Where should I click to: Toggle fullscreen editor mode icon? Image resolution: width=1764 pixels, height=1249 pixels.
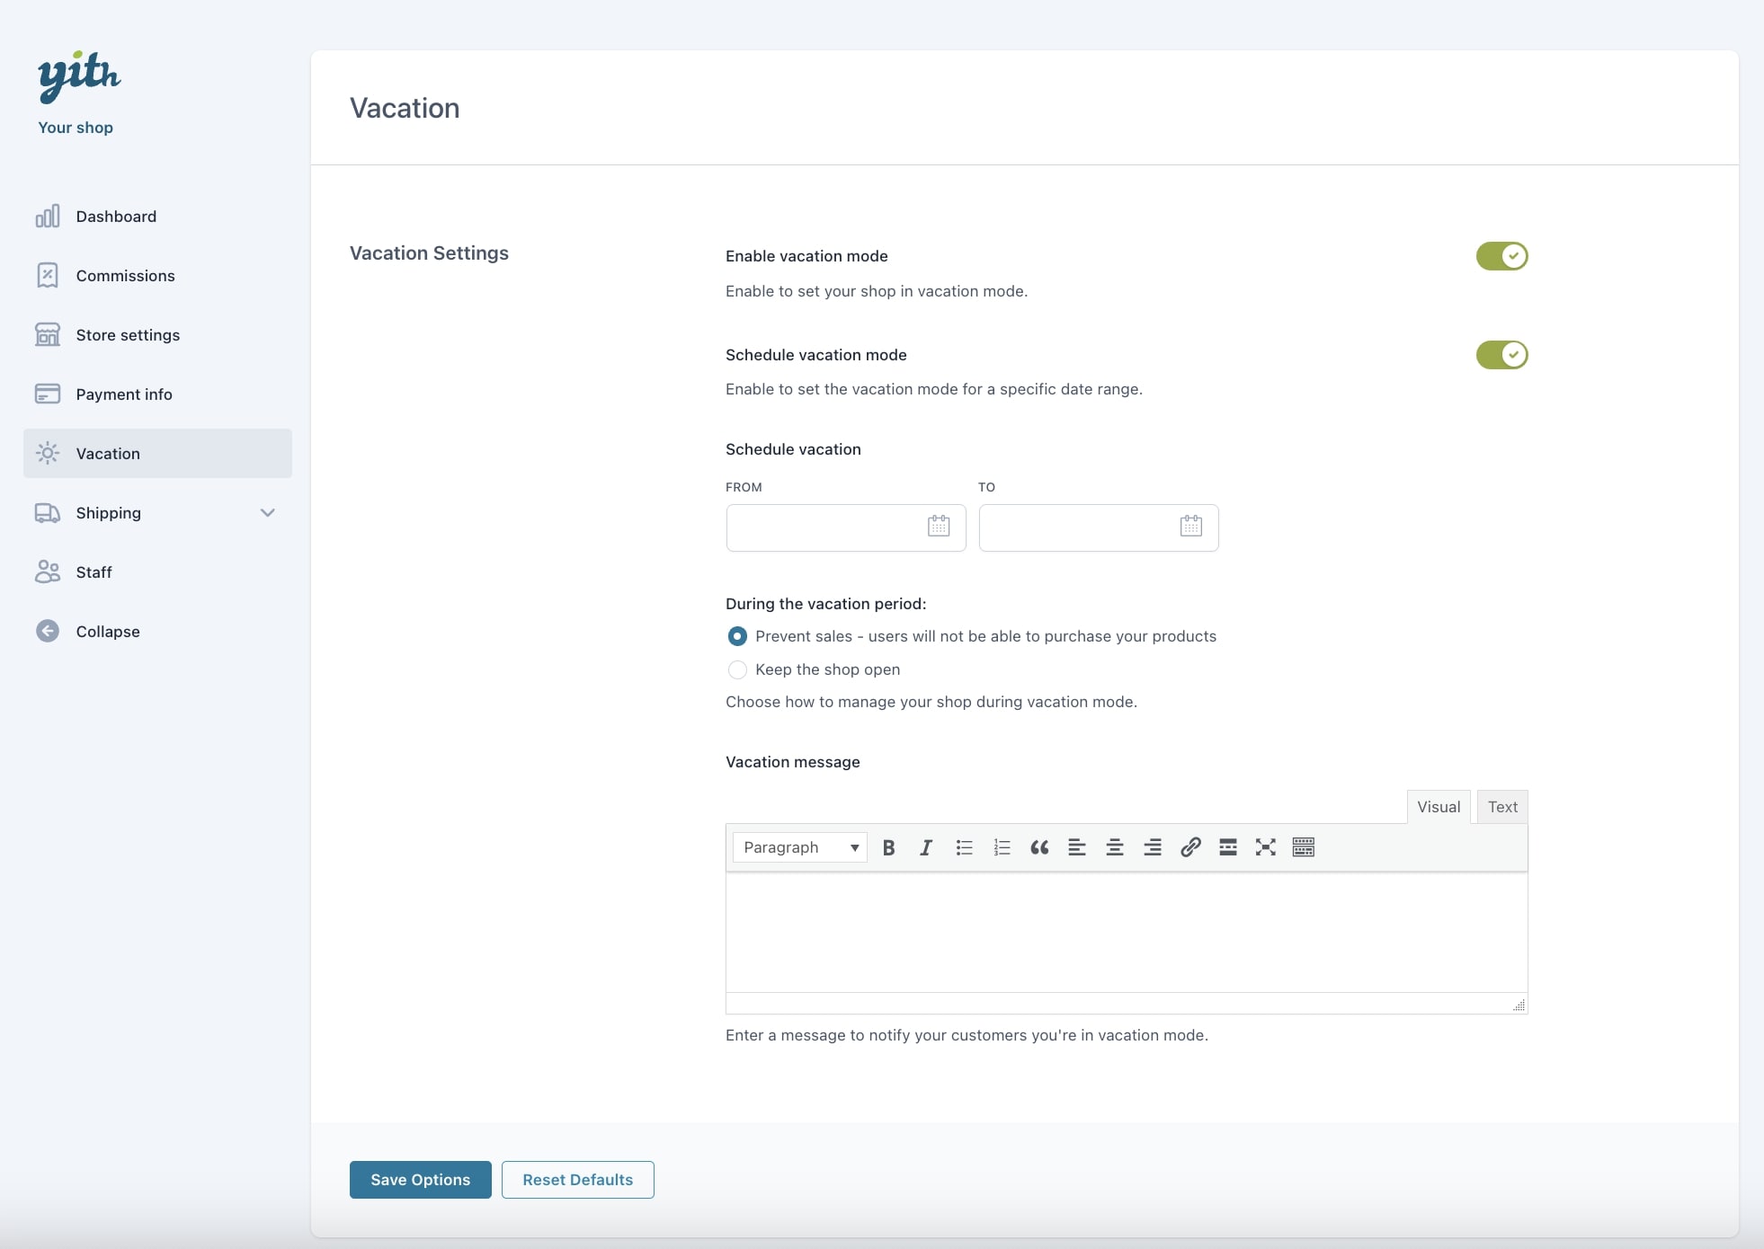(1265, 847)
